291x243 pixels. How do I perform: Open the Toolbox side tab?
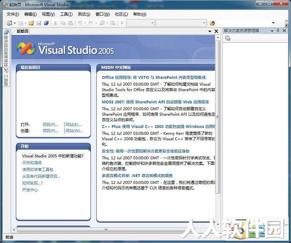click(x=6, y=77)
